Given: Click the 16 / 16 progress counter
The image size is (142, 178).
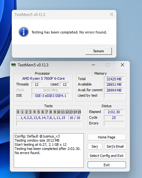Looking at the screenshot, I should pos(75,118).
